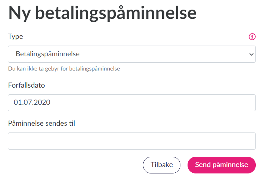Click the helper text about gebyr
Image resolution: width=264 pixels, height=182 pixels.
[64, 68]
